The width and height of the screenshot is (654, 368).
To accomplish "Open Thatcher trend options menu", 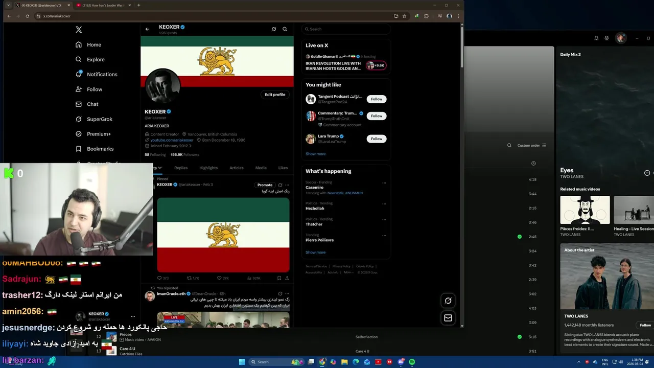I will [384, 219].
